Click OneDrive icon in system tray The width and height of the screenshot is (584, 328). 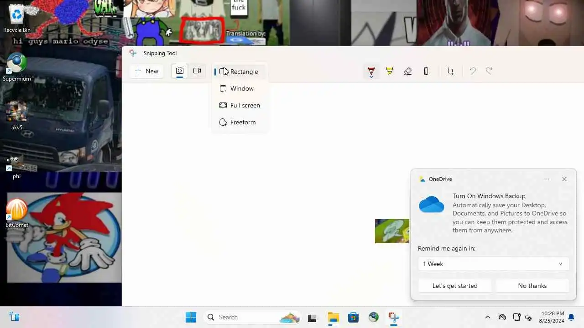[502, 317]
